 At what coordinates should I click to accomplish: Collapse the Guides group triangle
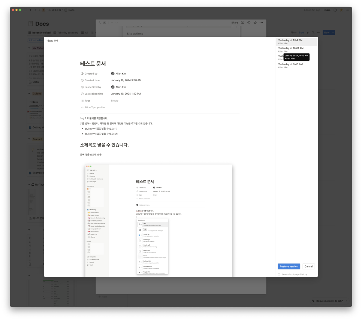(x=29, y=94)
